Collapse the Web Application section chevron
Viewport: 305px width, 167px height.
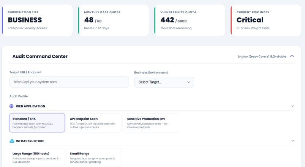tap(292, 106)
